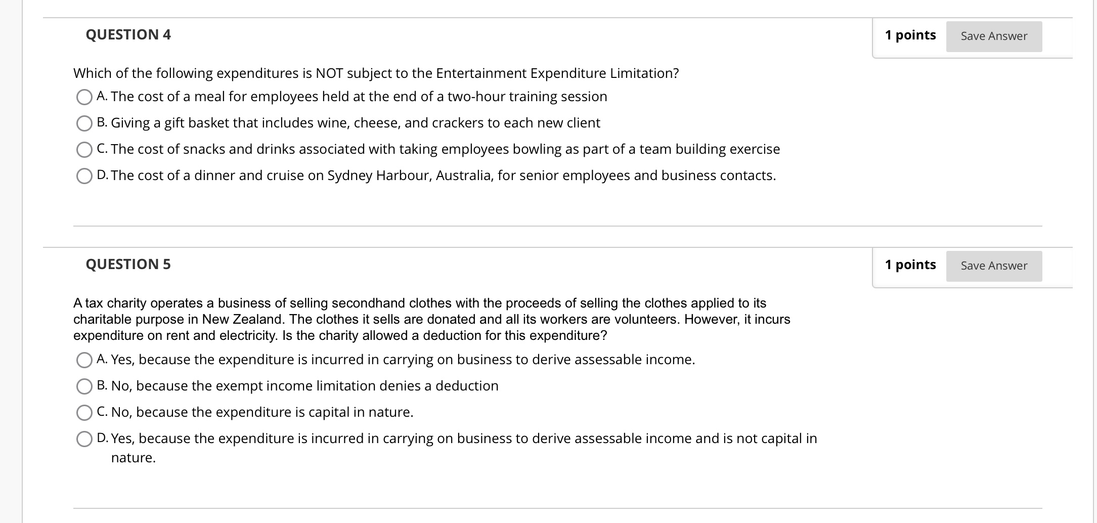
Task: Select answer A for Question 5
Action: 84,360
